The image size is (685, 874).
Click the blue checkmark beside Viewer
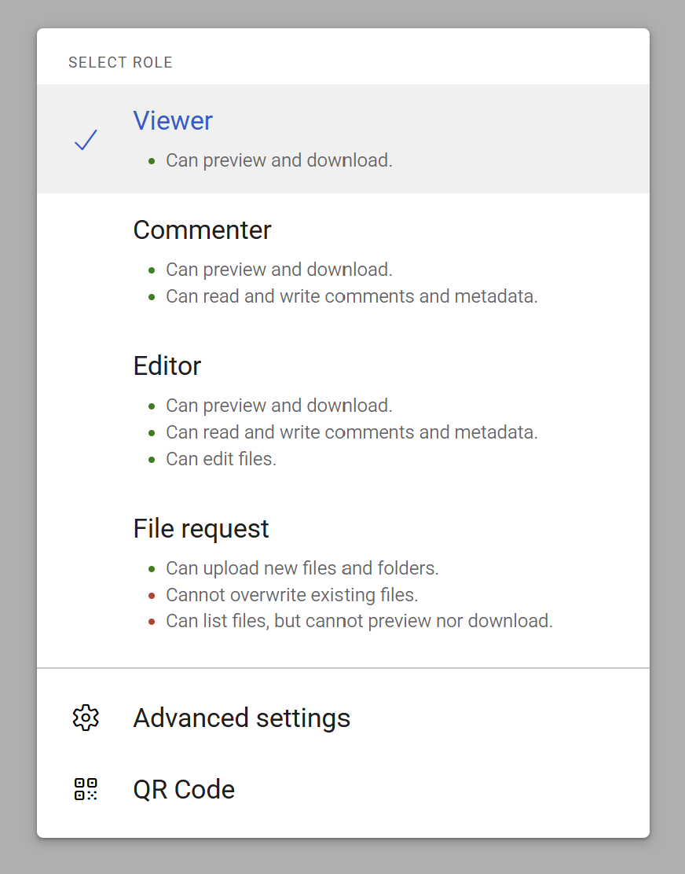[86, 140]
